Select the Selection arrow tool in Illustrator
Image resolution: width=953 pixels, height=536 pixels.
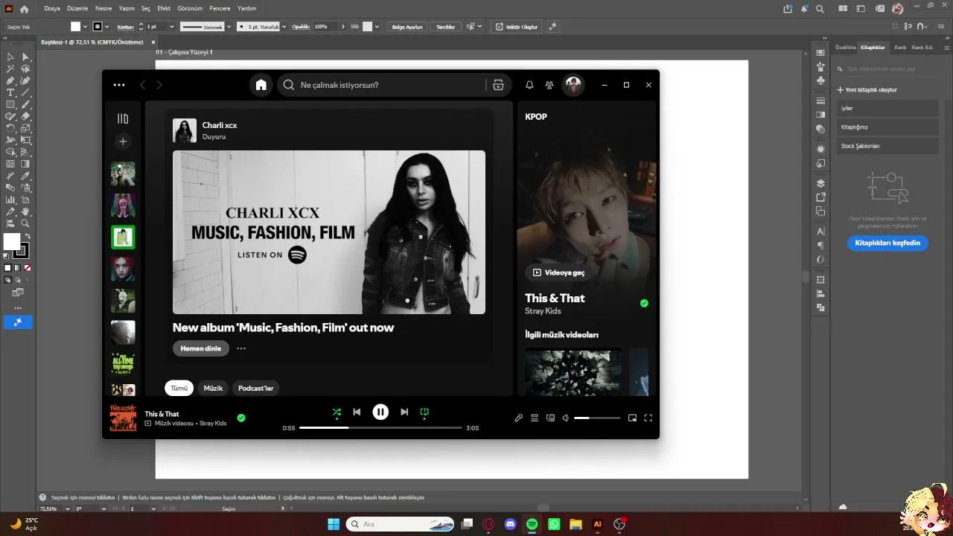click(x=10, y=57)
